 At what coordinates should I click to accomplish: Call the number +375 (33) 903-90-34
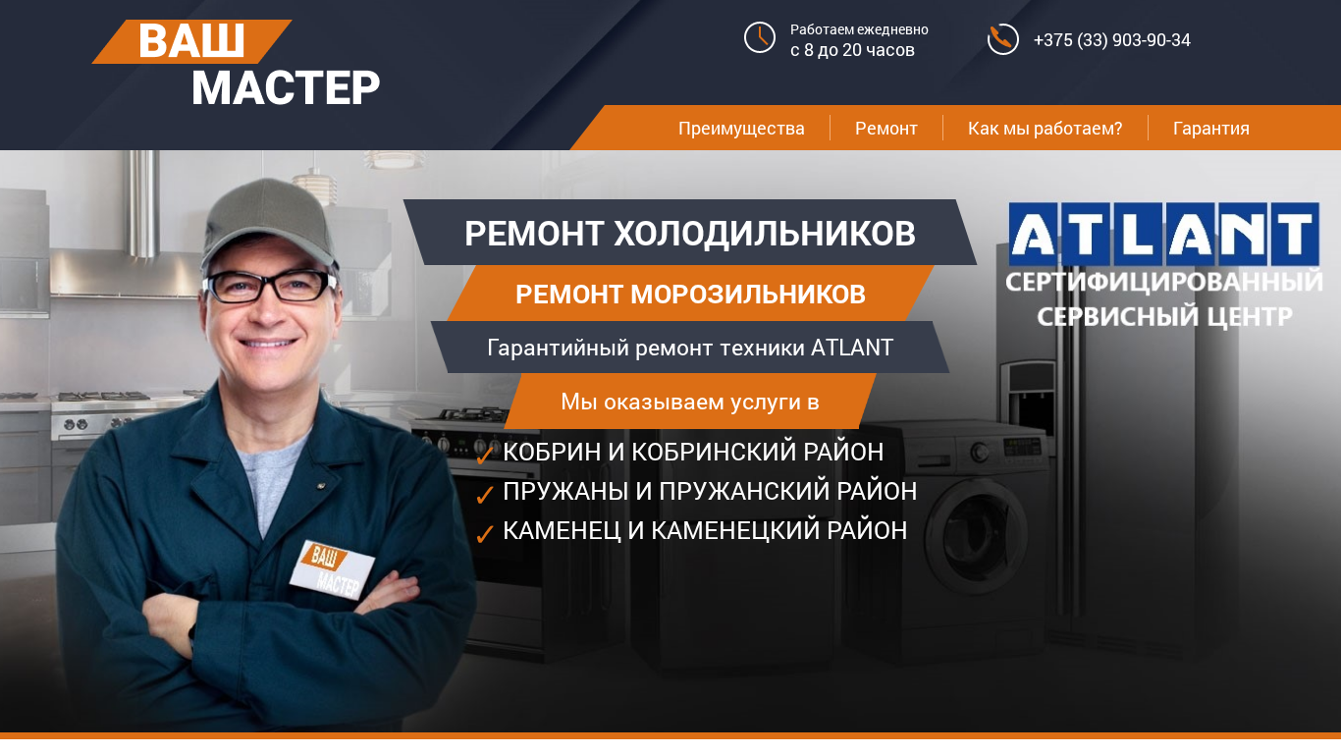pyautogui.click(x=1111, y=40)
